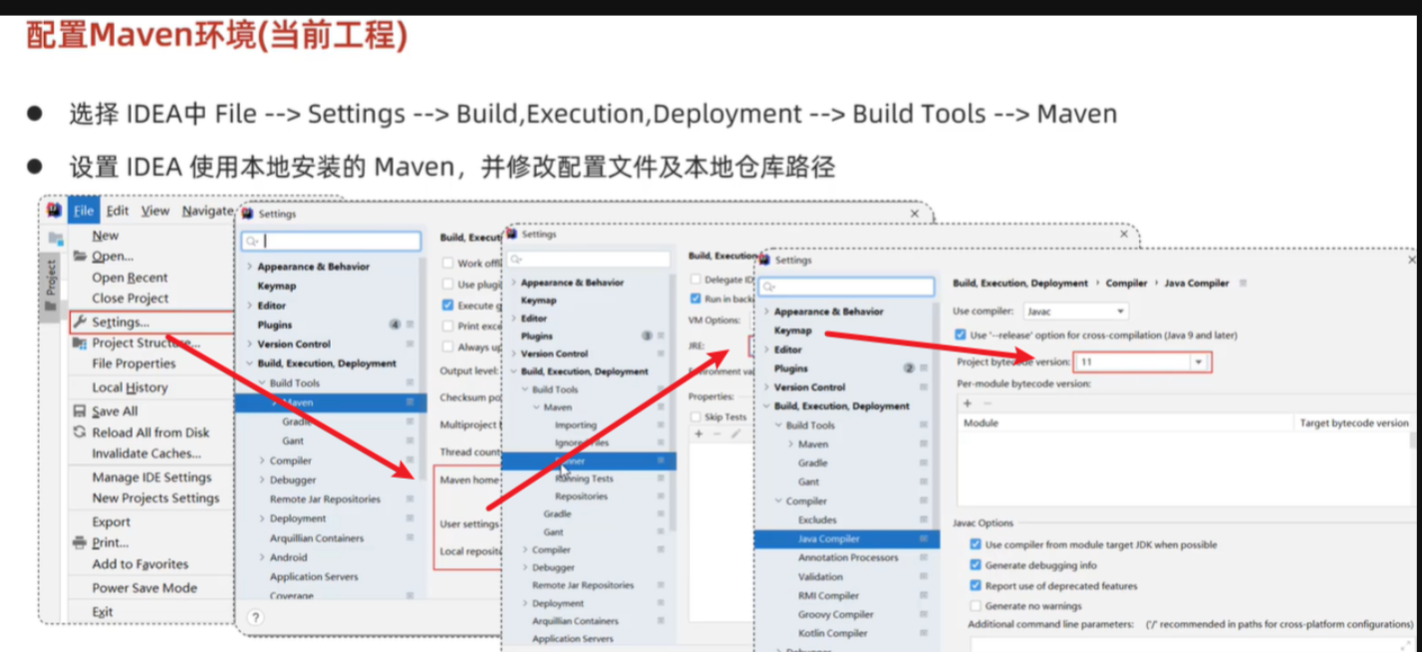
Task: Click the Target bytecode version column header
Action: [1354, 423]
